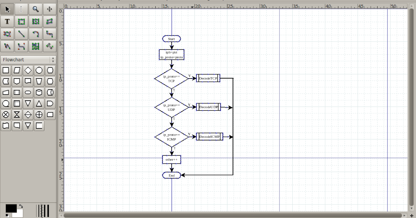
Task: Open the navigation popup at canvas corner
Action: coord(412,216)
